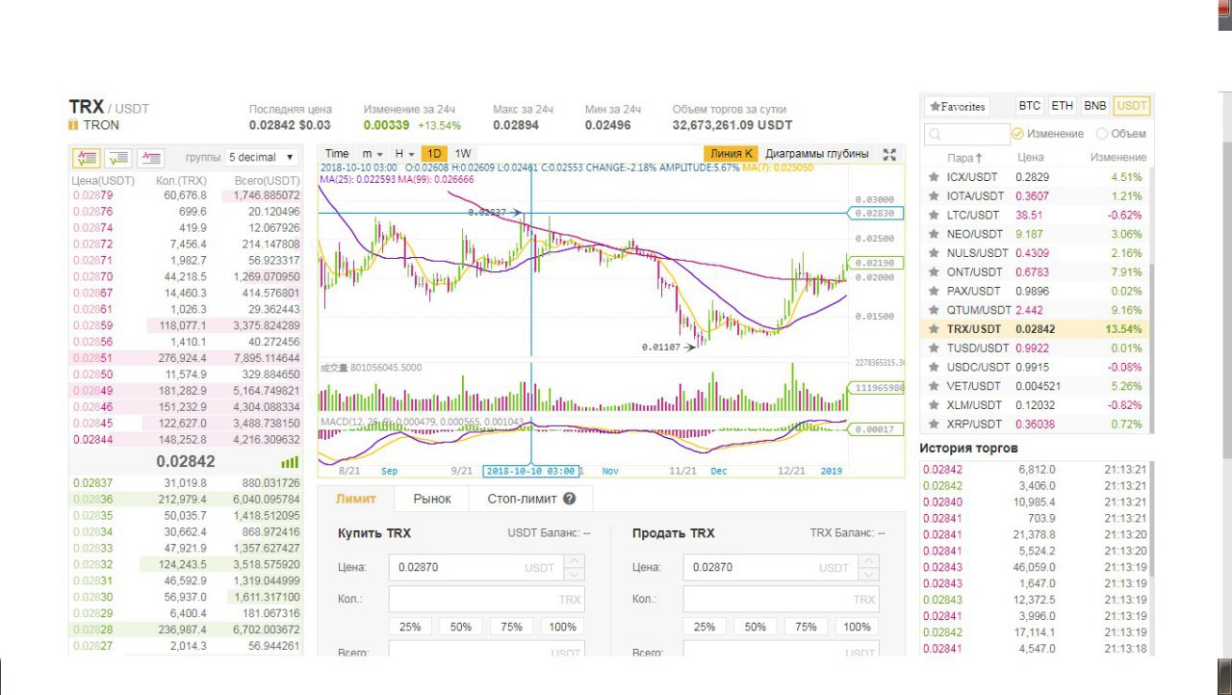Click the help icon beside Стоп-лимит
Screen dimensions: 1232x695
point(570,499)
